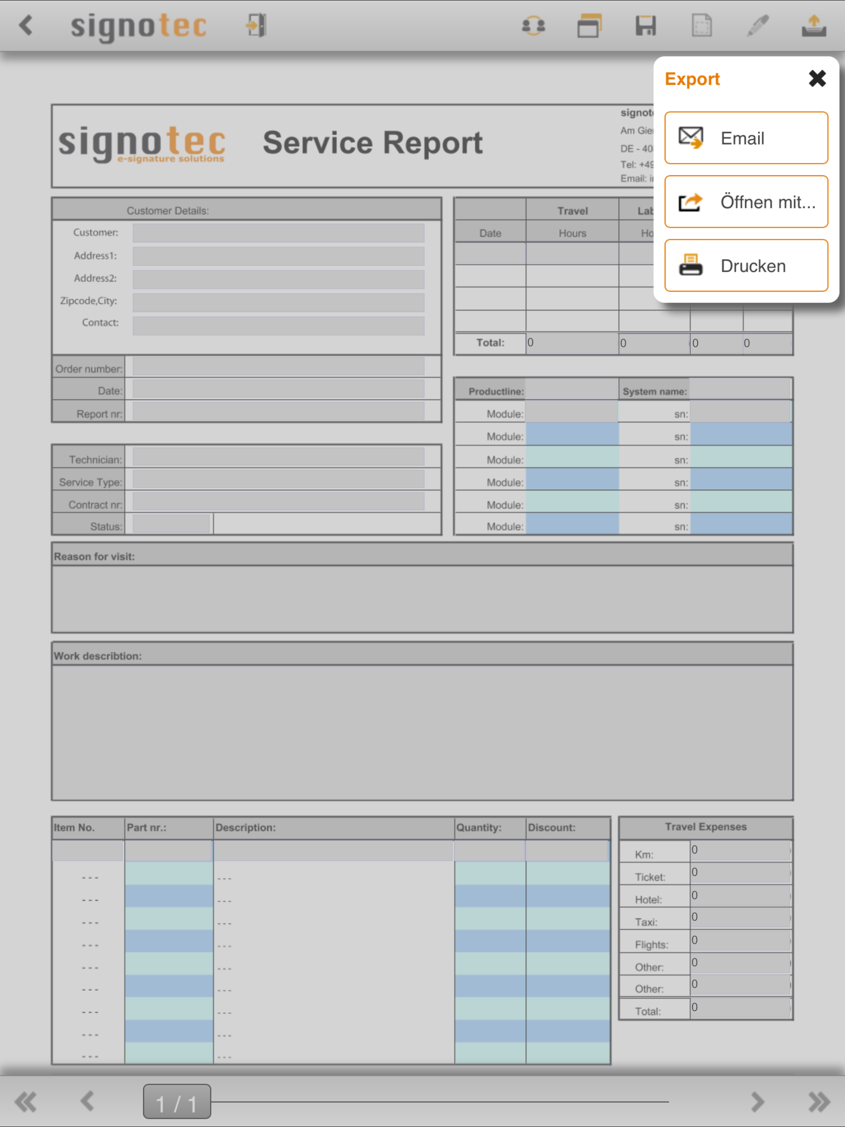Click the Reason for visit text area
Screen dimensions: 845x1127
pyautogui.click(x=422, y=599)
